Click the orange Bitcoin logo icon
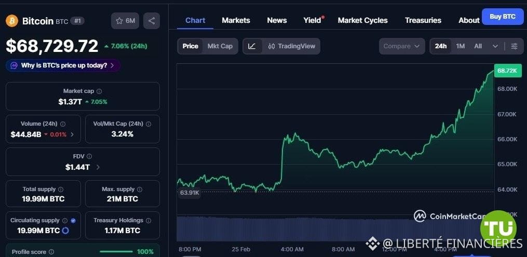The image size is (527, 257). (12, 21)
